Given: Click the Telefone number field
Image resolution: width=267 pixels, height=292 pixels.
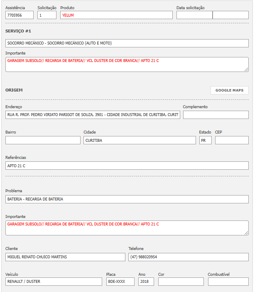Looking at the screenshot, I should tap(188, 257).
